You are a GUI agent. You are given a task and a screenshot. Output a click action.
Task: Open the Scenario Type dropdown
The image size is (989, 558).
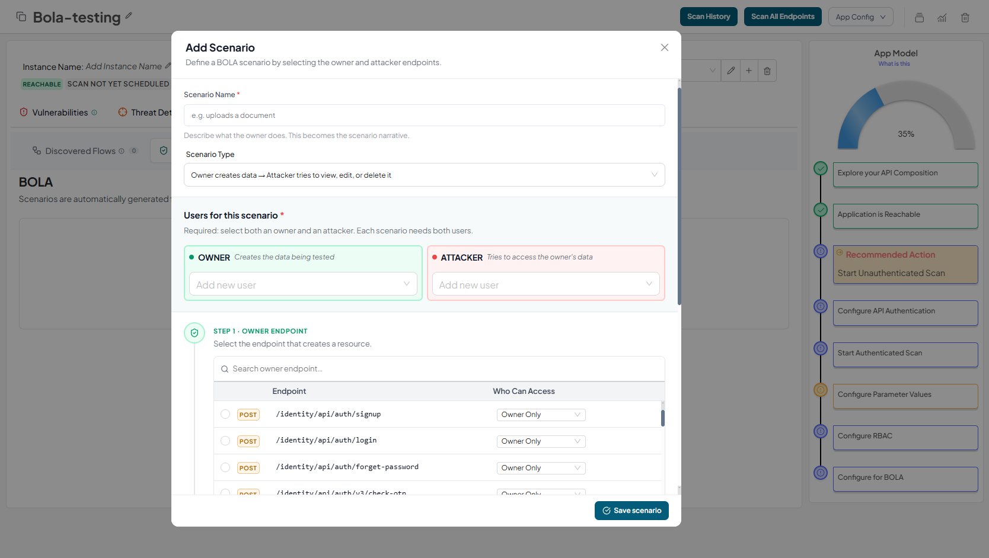[424, 175]
